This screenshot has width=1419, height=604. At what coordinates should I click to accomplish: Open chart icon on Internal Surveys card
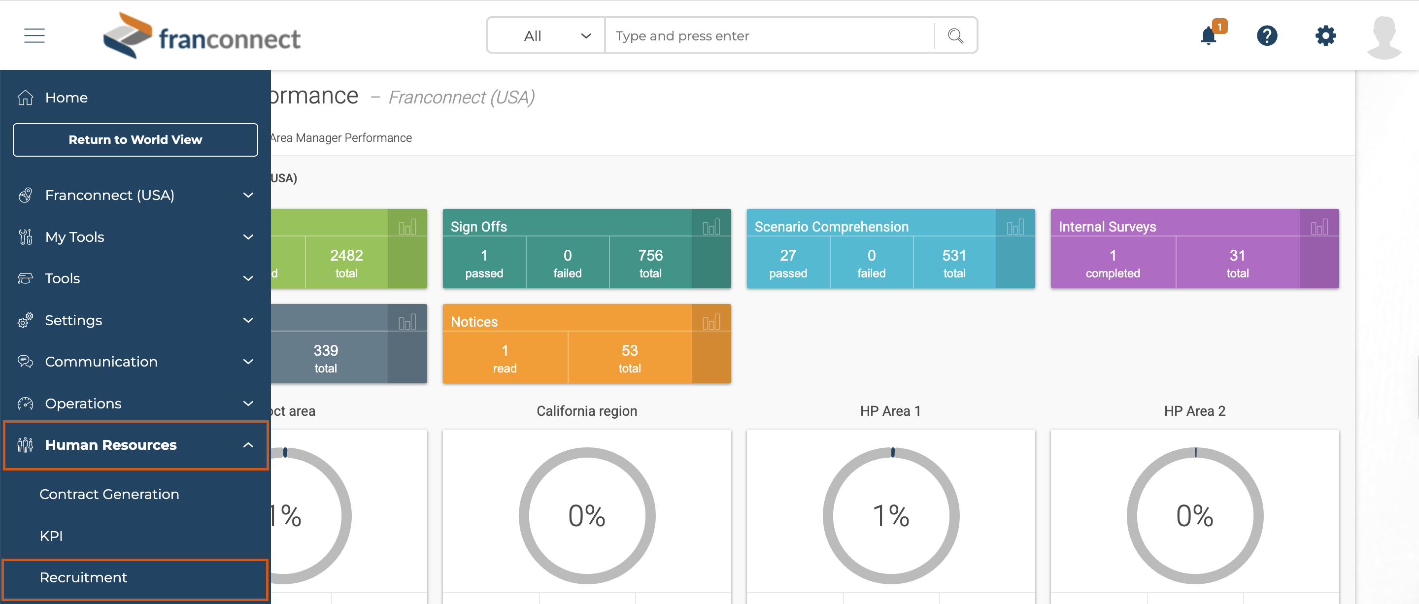(1319, 227)
